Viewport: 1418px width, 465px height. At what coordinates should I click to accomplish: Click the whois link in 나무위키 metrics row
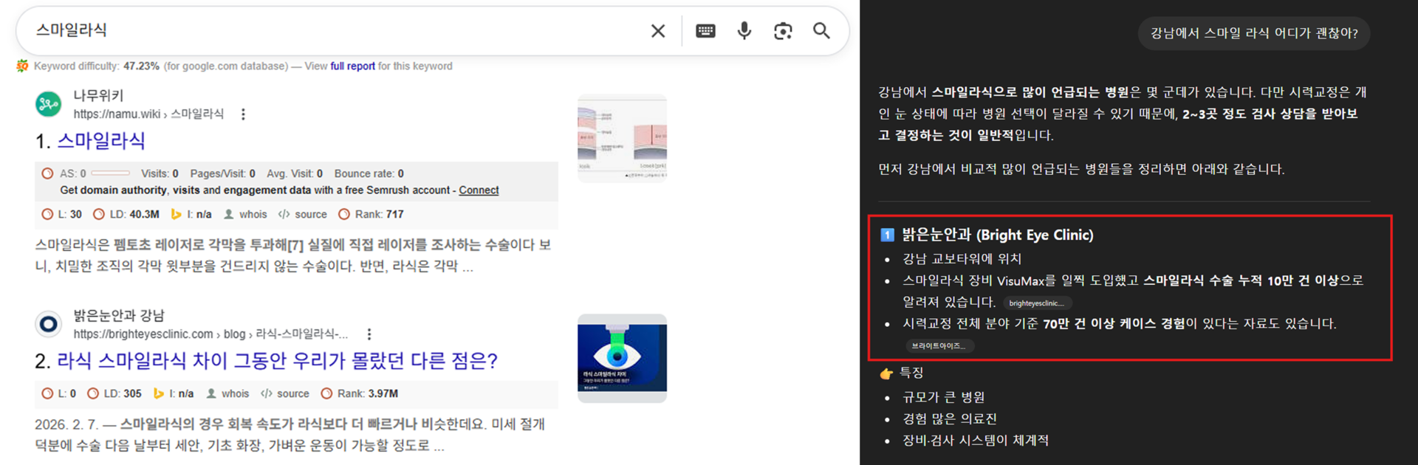click(246, 215)
